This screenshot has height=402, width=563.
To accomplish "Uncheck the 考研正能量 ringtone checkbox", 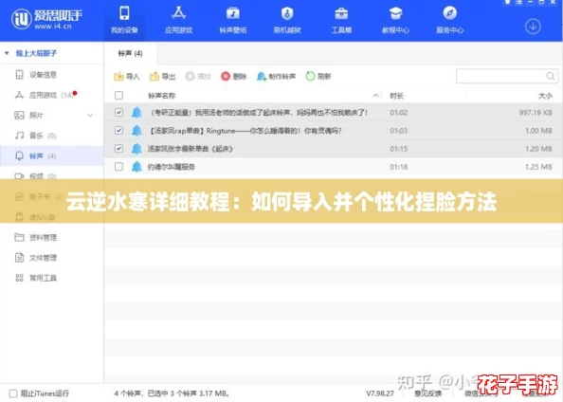I will coord(118,113).
